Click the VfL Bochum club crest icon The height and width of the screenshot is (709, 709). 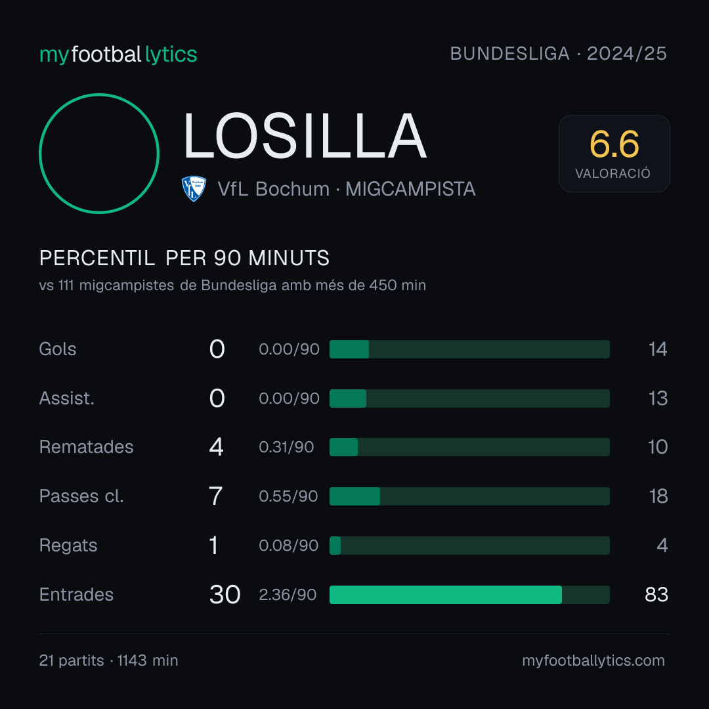pos(194,188)
